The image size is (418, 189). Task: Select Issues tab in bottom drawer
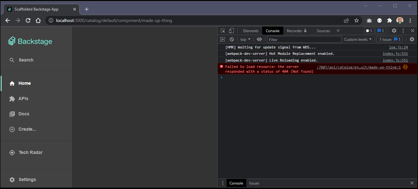tap(254, 183)
